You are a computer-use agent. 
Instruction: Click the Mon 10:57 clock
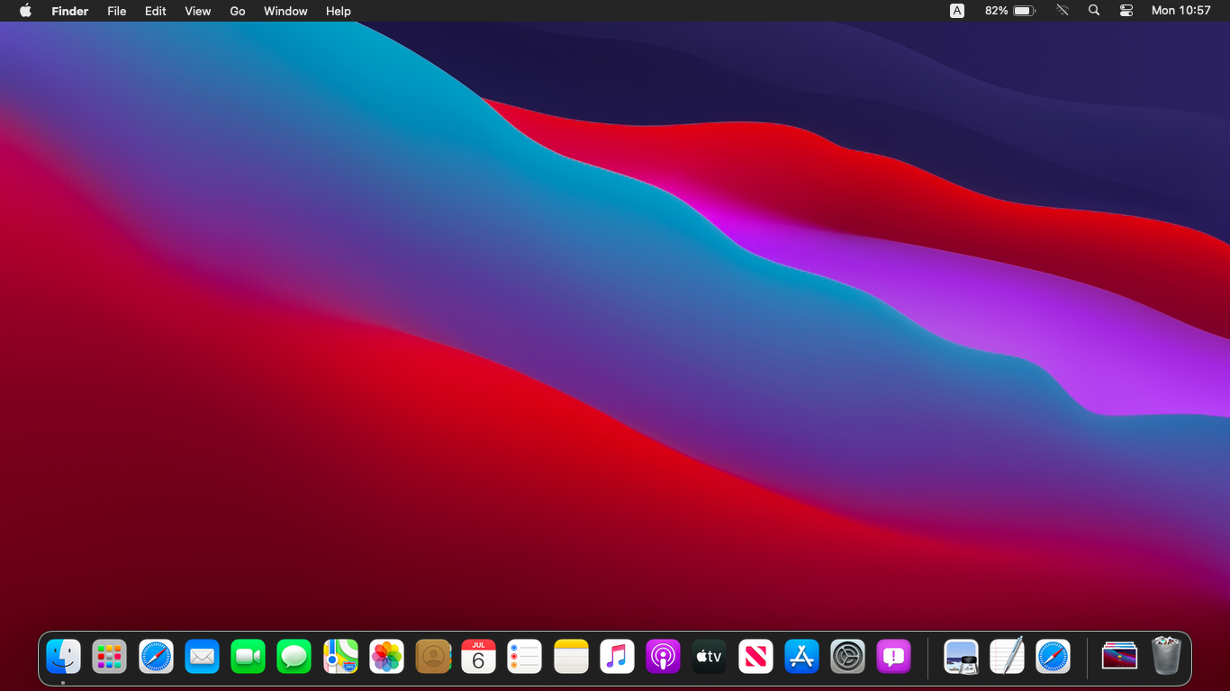tap(1181, 11)
